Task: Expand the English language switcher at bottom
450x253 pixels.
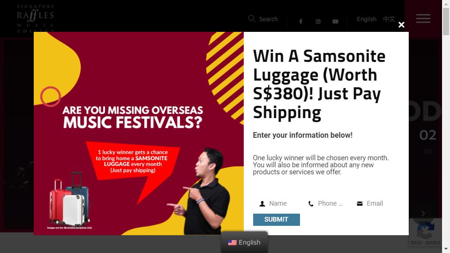Action: (244, 242)
